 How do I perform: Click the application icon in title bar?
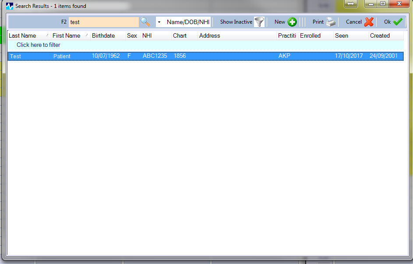10,6
